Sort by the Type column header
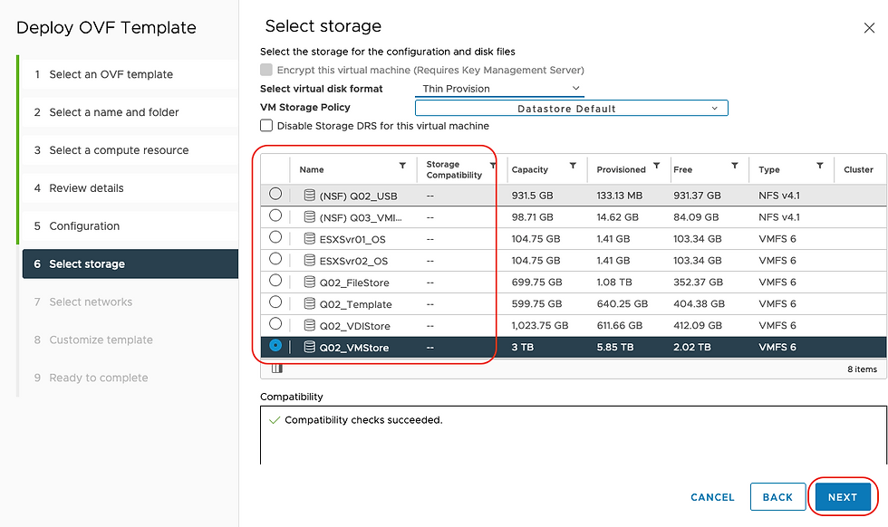Screen dimensions: 888x527 [769, 169]
